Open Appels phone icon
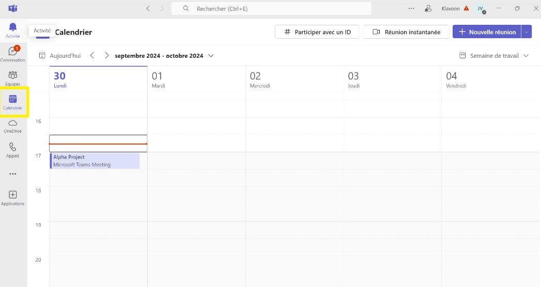The width and height of the screenshot is (541, 287). (13, 150)
